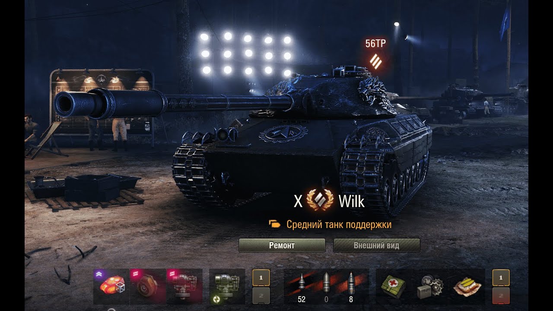
Task: Select the first equipment slot with purple chevrons
Action: click(111, 286)
